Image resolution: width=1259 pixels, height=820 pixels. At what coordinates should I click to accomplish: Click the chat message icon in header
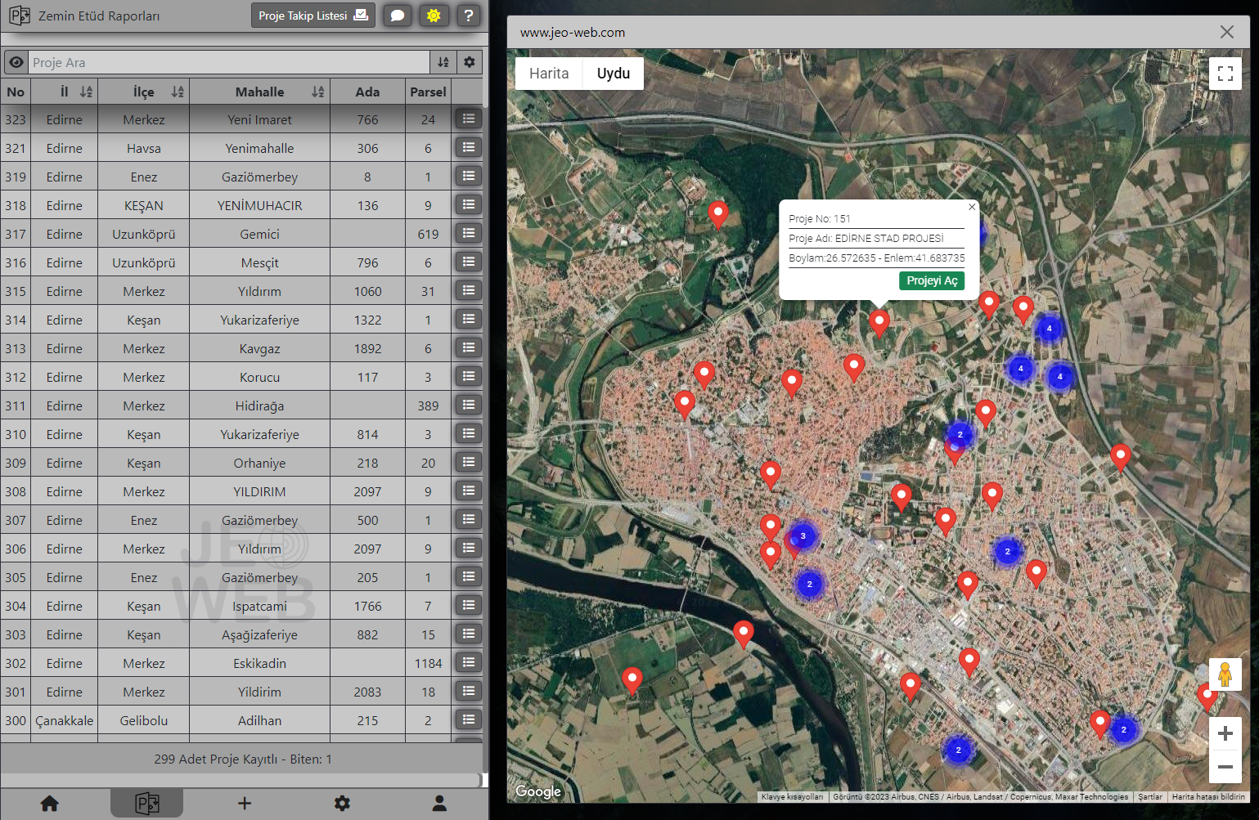(x=397, y=16)
